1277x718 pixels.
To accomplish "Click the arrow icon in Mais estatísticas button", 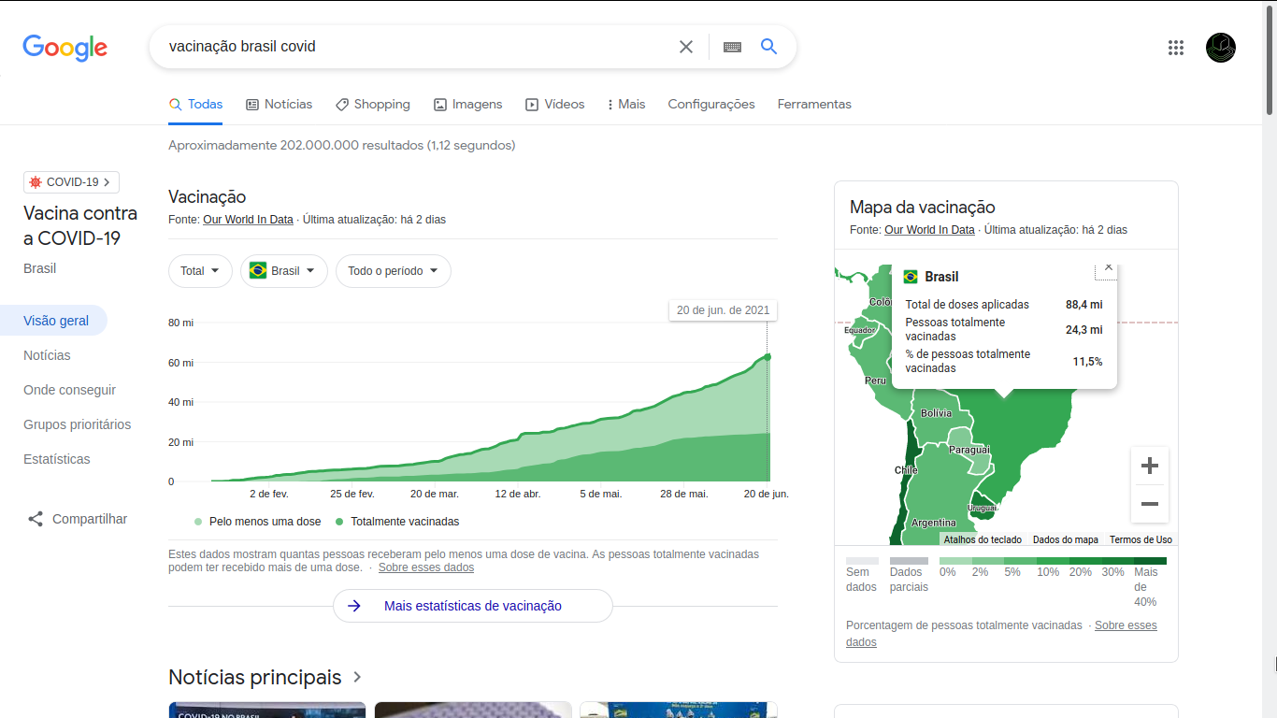I will click(x=354, y=606).
